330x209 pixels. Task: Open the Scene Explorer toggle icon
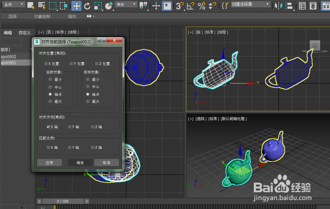(302, 6)
